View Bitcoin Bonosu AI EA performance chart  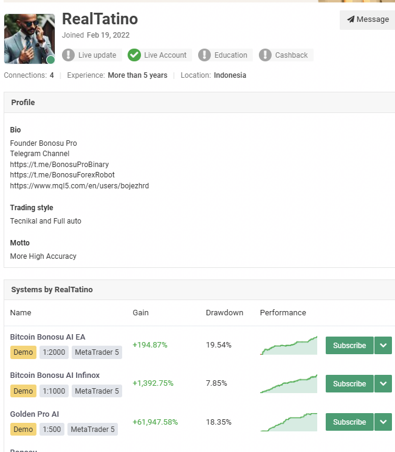289,346
